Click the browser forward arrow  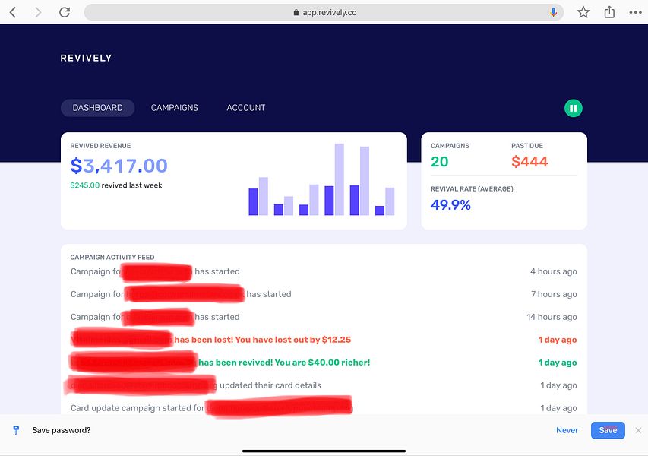tap(38, 12)
